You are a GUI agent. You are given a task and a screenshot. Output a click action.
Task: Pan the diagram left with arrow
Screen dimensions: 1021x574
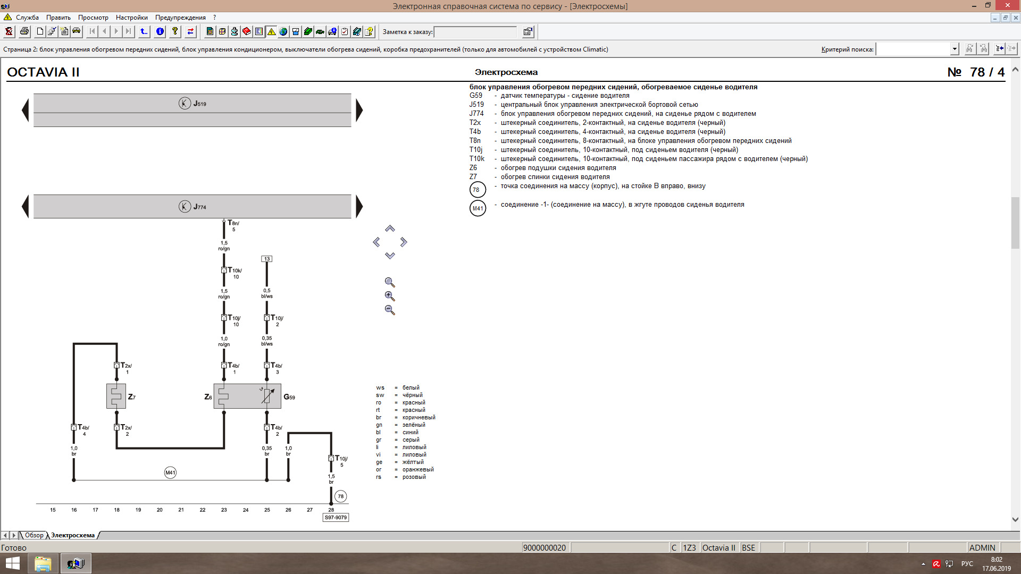tap(376, 242)
